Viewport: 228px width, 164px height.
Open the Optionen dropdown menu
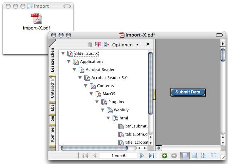point(125,45)
